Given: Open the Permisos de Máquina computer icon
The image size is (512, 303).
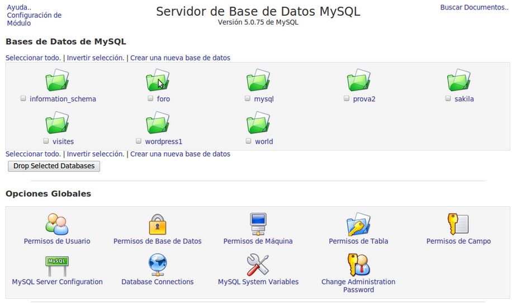Looking at the screenshot, I should click(x=258, y=224).
